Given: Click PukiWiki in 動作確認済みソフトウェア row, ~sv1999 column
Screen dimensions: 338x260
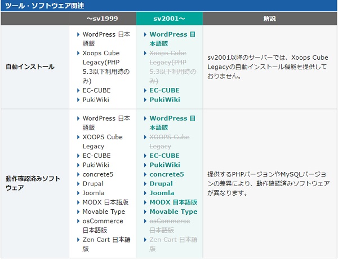Looking at the screenshot, I should coord(96,165).
